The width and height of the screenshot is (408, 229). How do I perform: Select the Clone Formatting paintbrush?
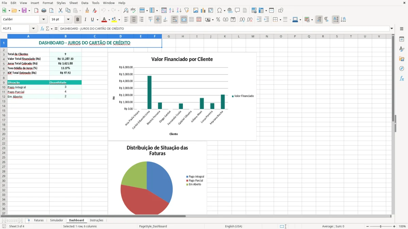click(x=87, y=11)
